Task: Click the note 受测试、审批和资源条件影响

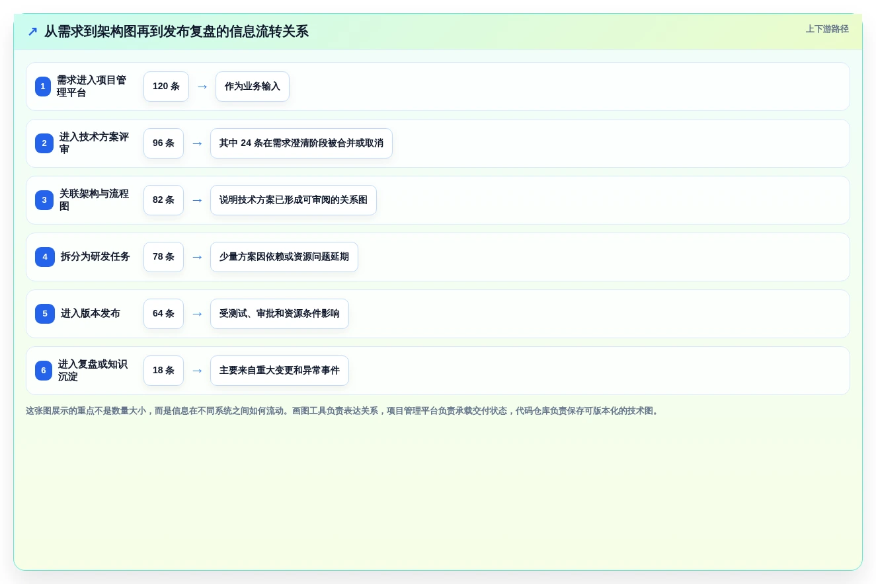Action: coord(280,314)
